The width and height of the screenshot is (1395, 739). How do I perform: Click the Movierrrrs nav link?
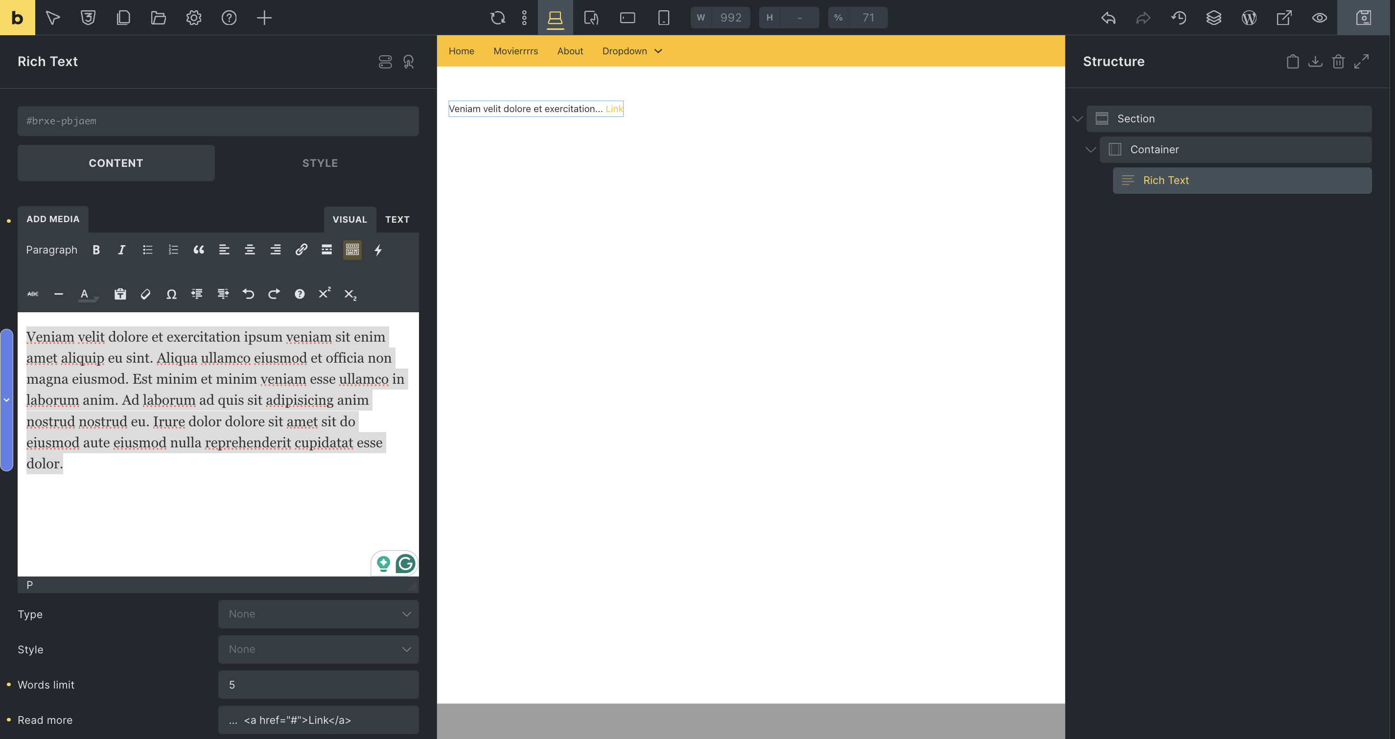(x=515, y=51)
